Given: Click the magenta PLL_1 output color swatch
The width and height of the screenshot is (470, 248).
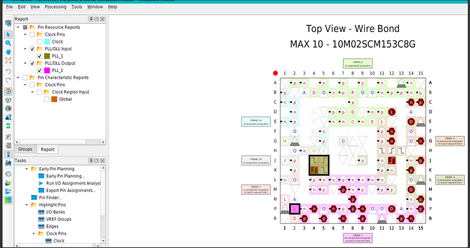Looking at the screenshot, I should [x=47, y=71].
